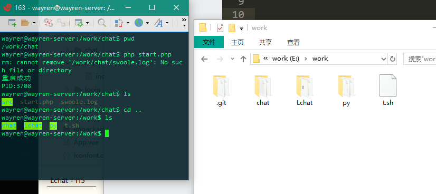Open sessions folder icon in Xshell
This screenshot has width=436, height=194.
25,23
